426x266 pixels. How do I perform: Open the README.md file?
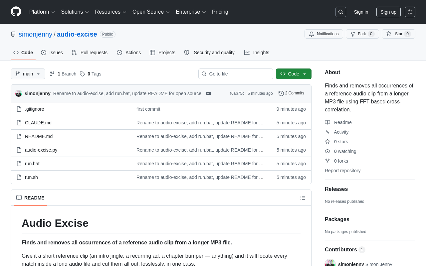[39, 136]
